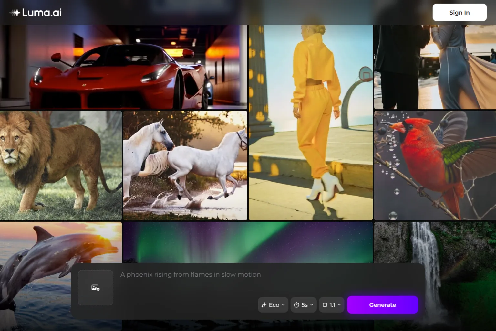This screenshot has height=331, width=496.
Task: Open the red sports car thumbnail
Action: (124, 67)
